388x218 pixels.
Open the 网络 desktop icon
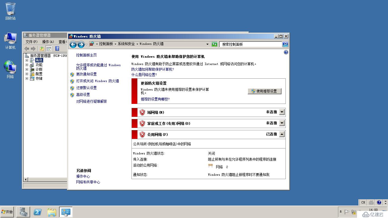pos(10,70)
